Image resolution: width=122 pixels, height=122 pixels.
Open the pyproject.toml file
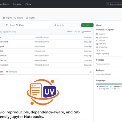tap(4, 65)
